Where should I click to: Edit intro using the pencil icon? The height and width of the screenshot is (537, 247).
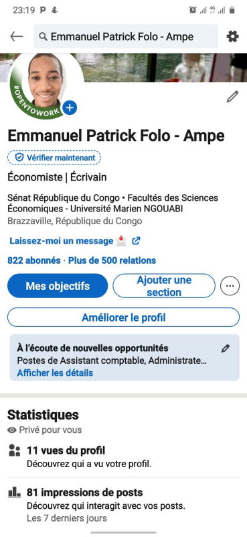(232, 97)
